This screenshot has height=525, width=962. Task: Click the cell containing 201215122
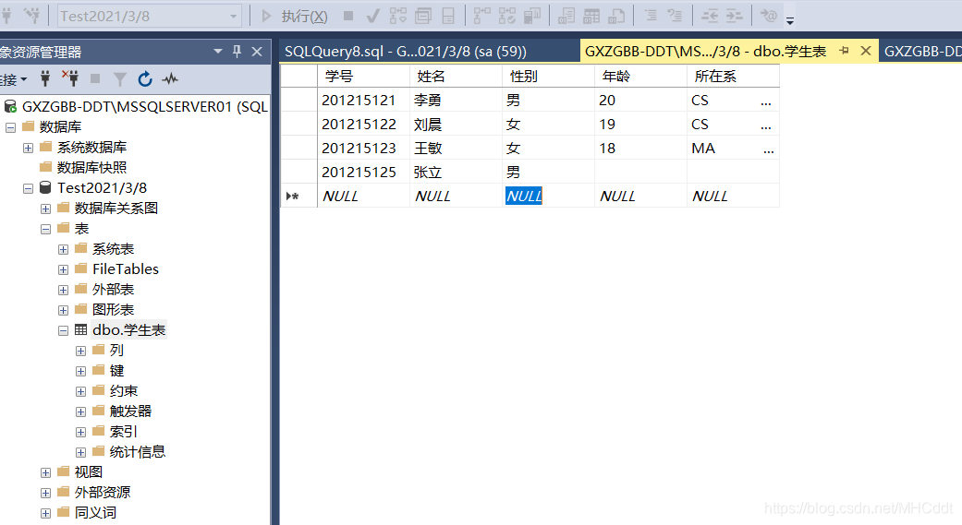(363, 125)
